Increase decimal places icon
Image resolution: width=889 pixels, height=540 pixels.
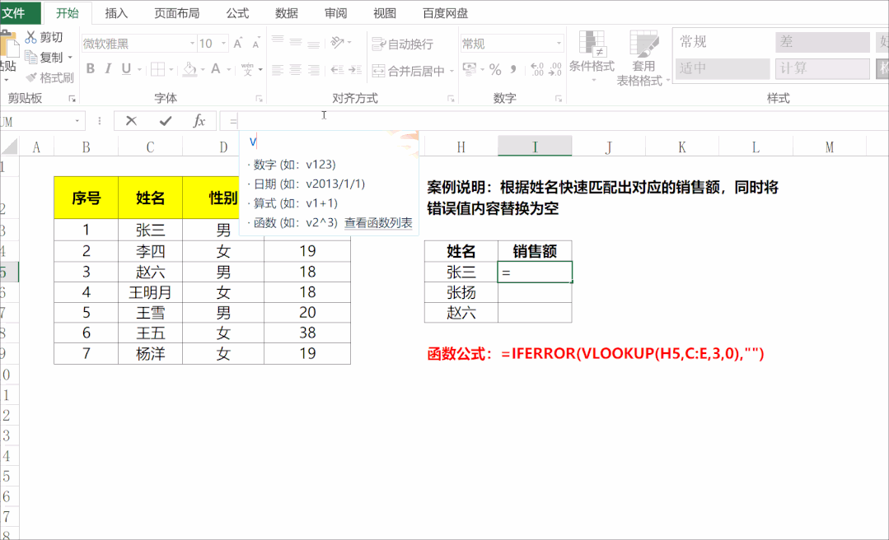pyautogui.click(x=537, y=70)
